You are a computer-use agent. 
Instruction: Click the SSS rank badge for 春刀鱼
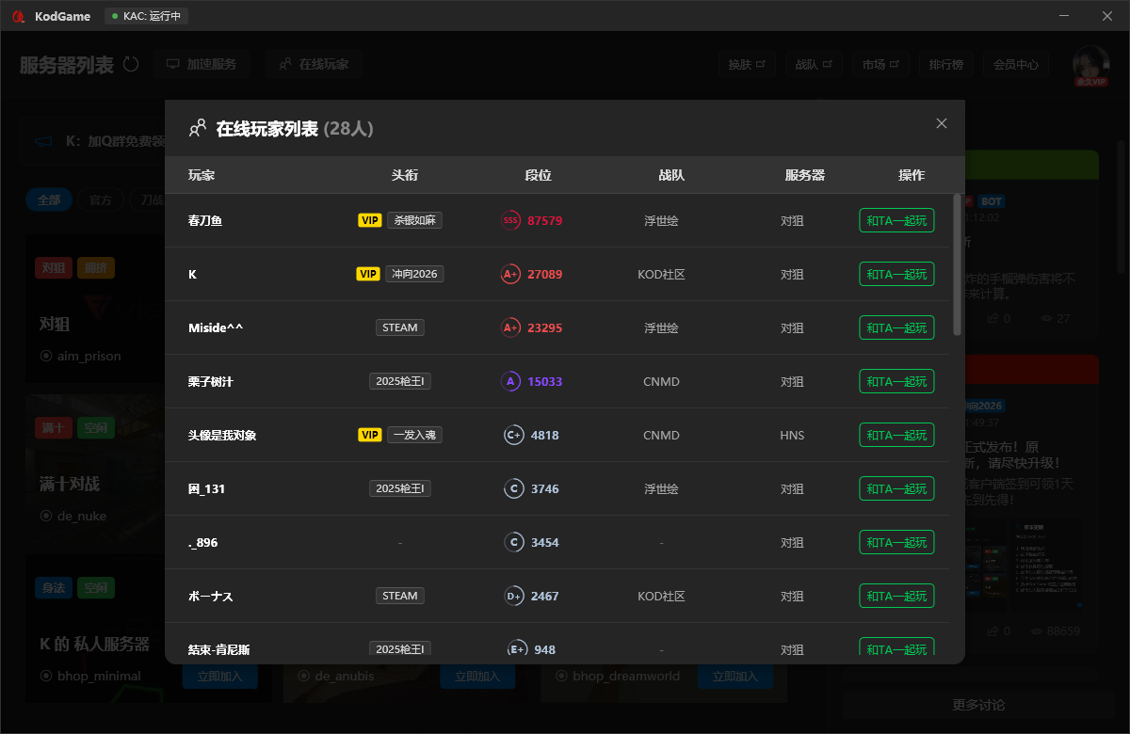point(510,220)
